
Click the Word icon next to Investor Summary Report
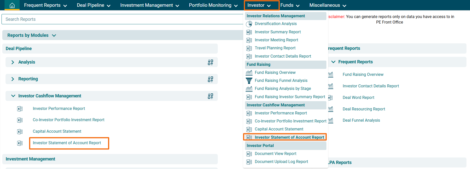point(249,32)
